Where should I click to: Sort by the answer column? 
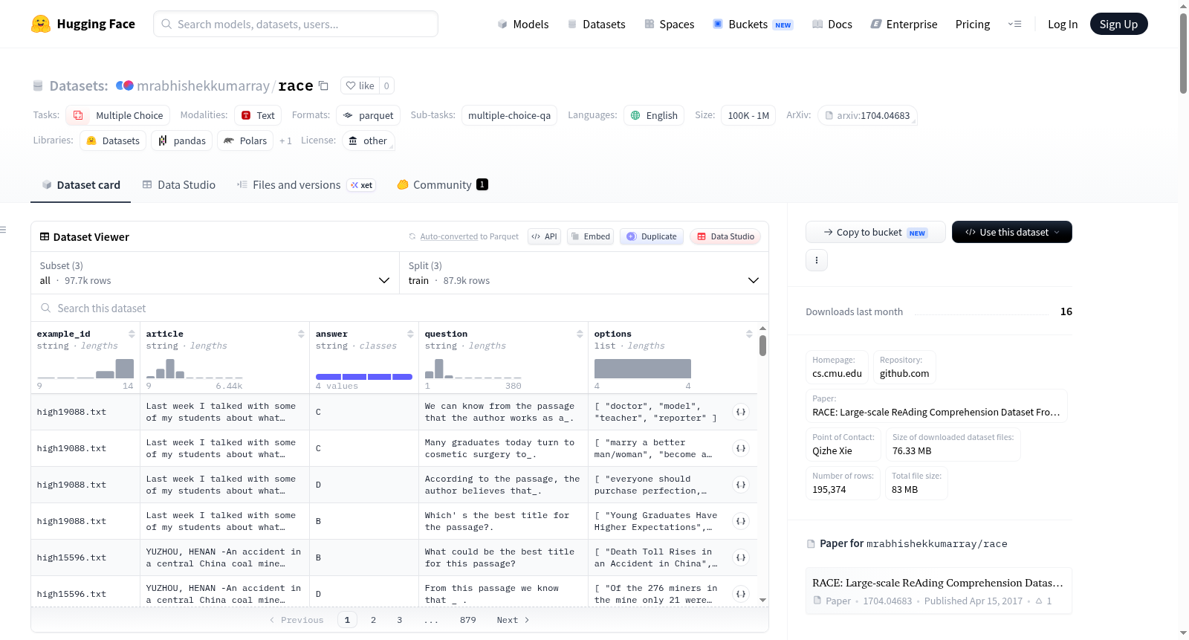coord(410,334)
